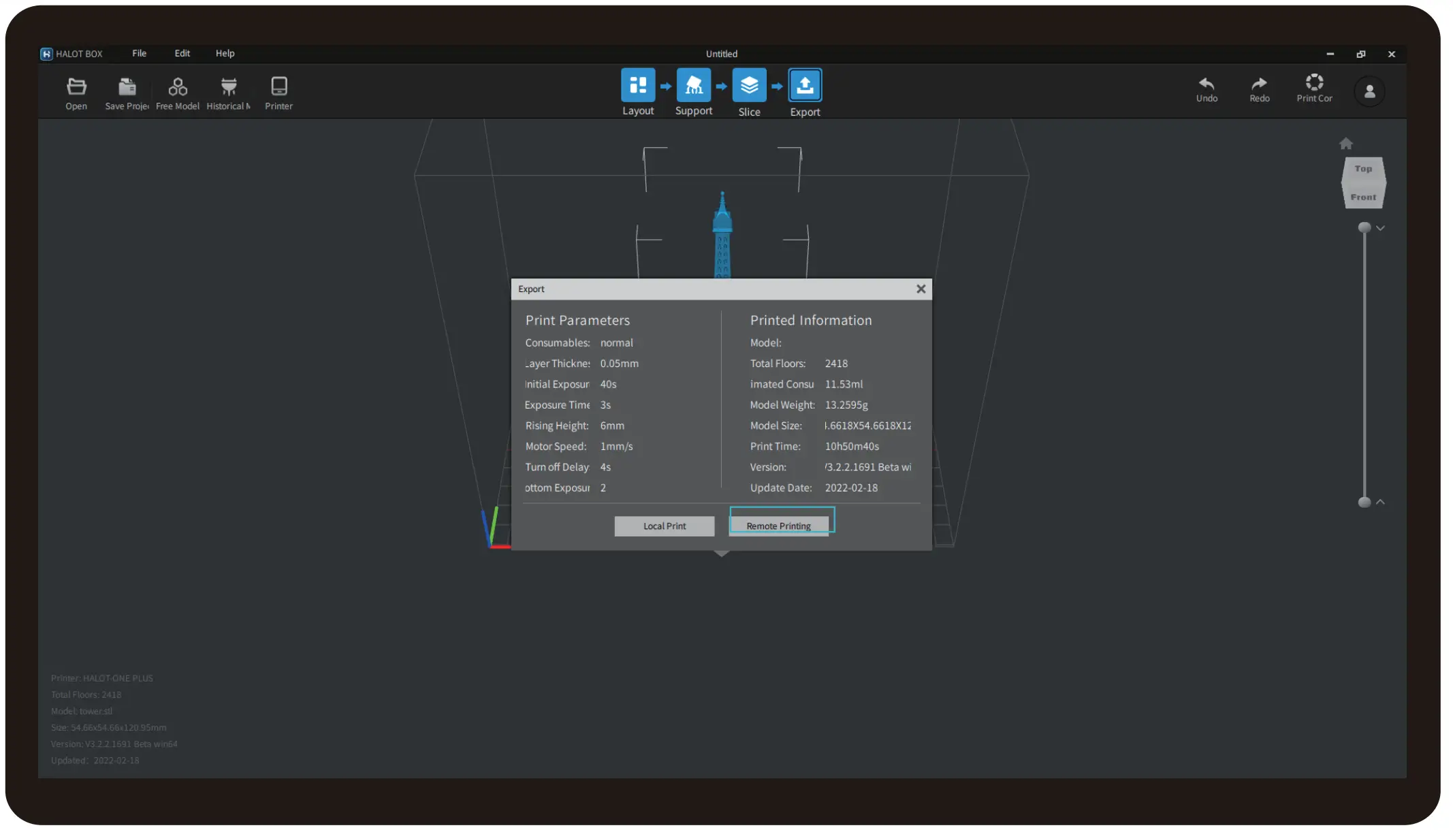Image resolution: width=1453 pixels, height=830 pixels.
Task: Click the Historical Model icon
Action: coord(229,87)
